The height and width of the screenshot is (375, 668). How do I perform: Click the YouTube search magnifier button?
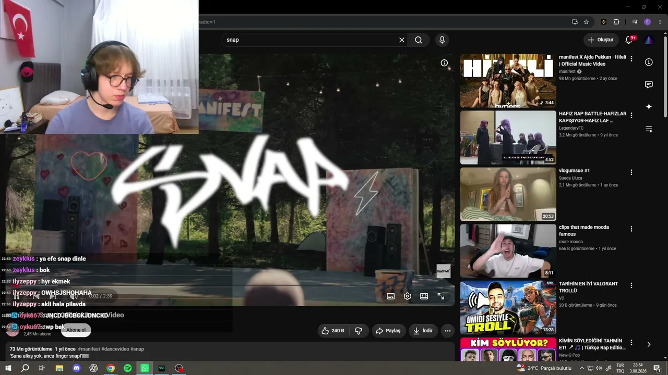pyautogui.click(x=419, y=40)
